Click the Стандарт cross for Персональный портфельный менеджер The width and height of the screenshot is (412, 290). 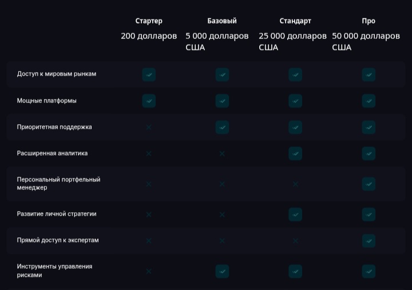pyautogui.click(x=295, y=184)
